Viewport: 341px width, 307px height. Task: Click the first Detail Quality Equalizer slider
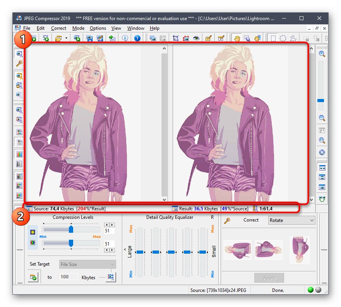click(140, 252)
